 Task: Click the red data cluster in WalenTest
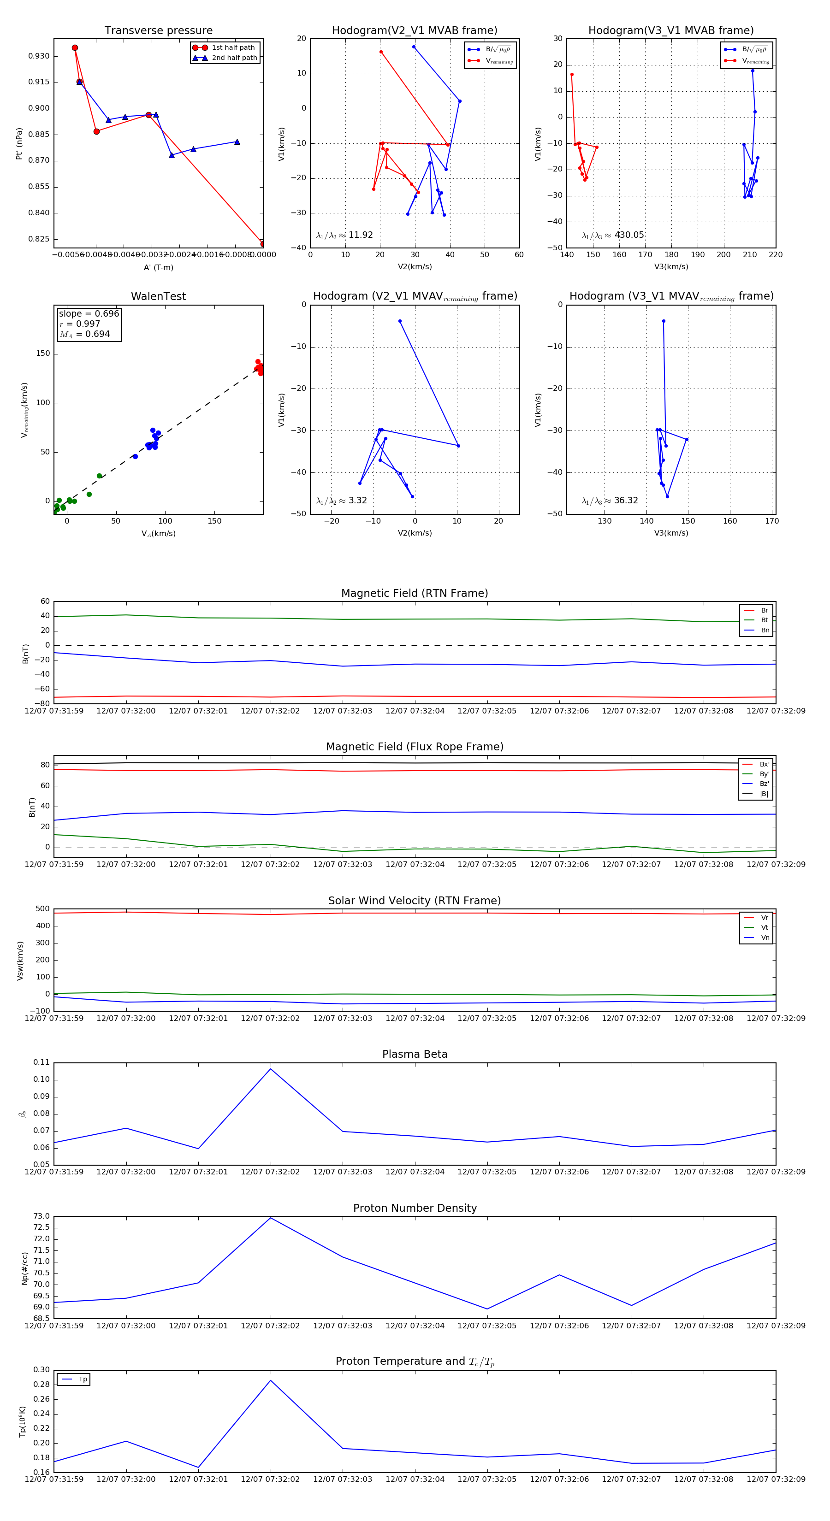(259, 368)
